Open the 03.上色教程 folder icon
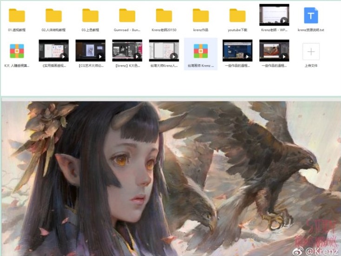341x256 pixels. coord(90,15)
